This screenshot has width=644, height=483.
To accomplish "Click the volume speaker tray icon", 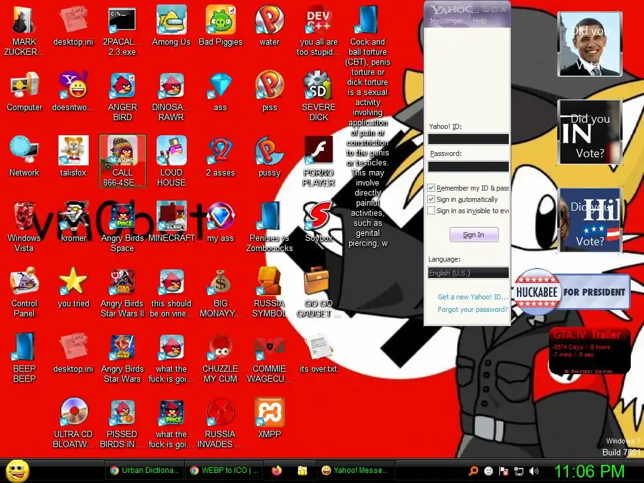I will pos(534,471).
